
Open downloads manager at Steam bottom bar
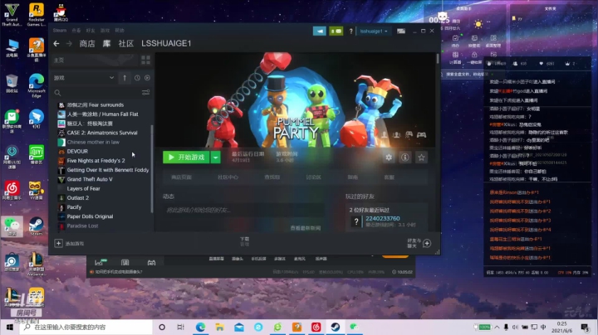244,241
